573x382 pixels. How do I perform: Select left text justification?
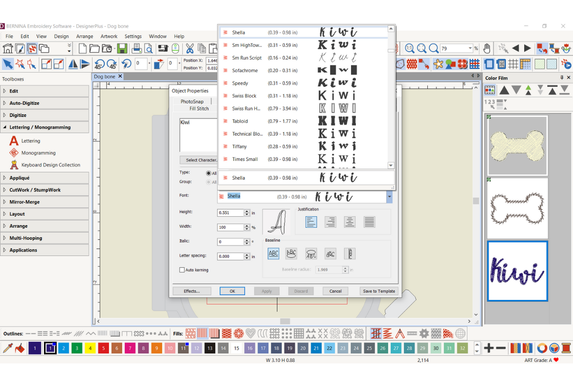(x=311, y=222)
